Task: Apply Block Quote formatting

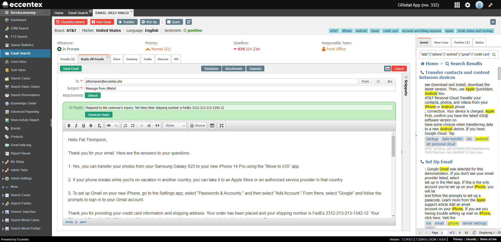Action: (x=157, y=126)
